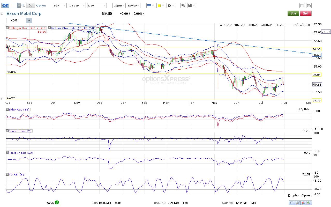The width and height of the screenshot is (331, 207).
Task: Open the Upper indicators dropdown
Action: click(x=119, y=5)
